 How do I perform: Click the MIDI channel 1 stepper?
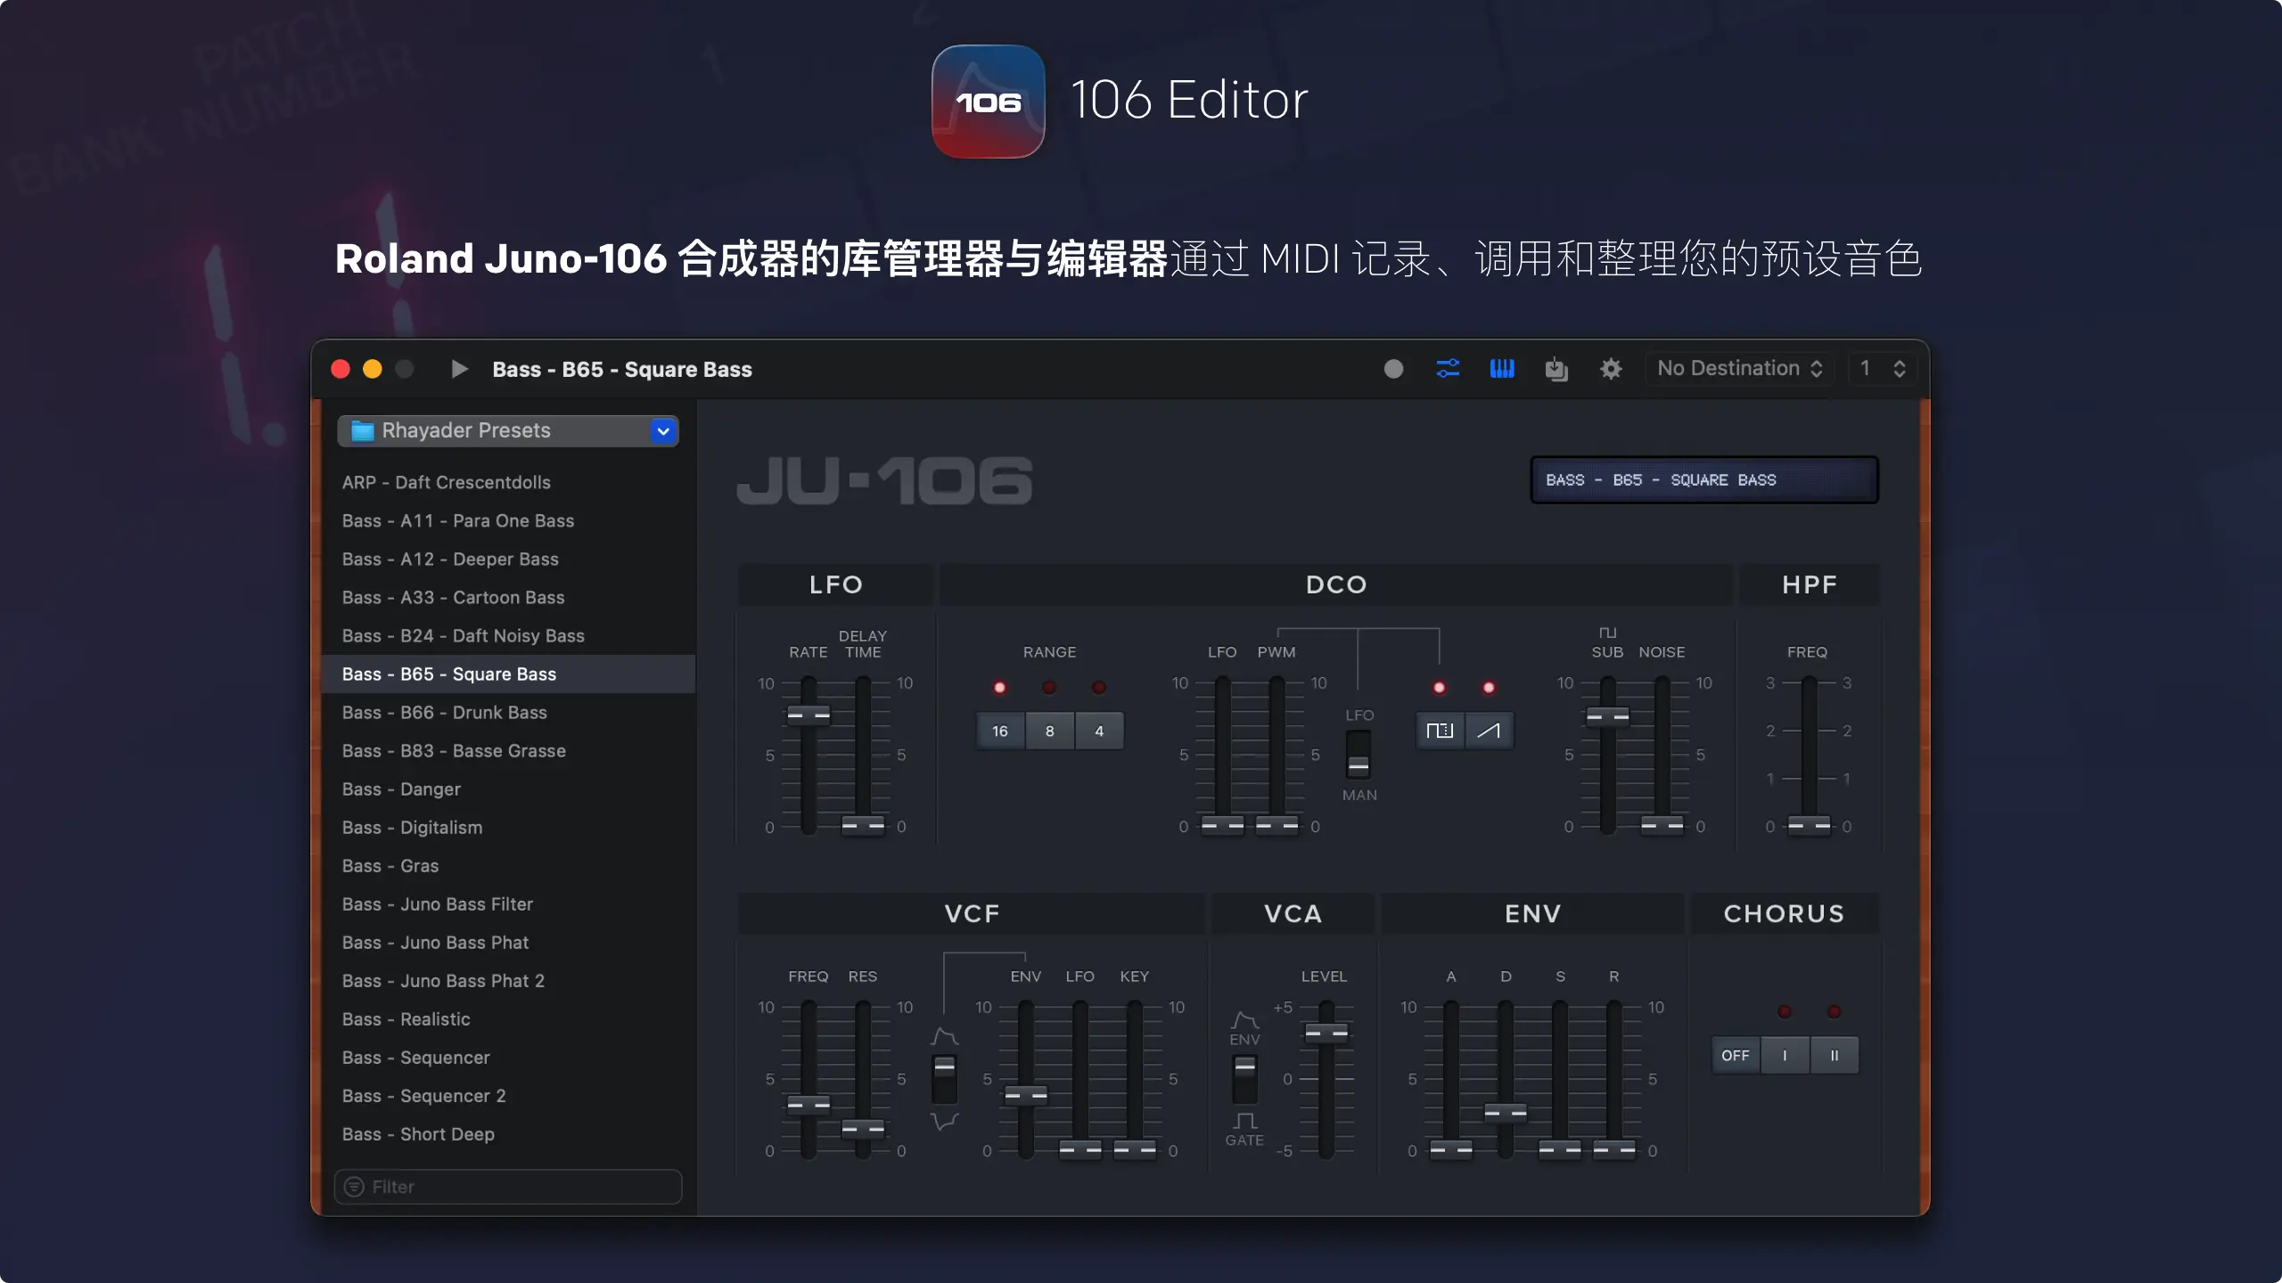pos(1899,369)
